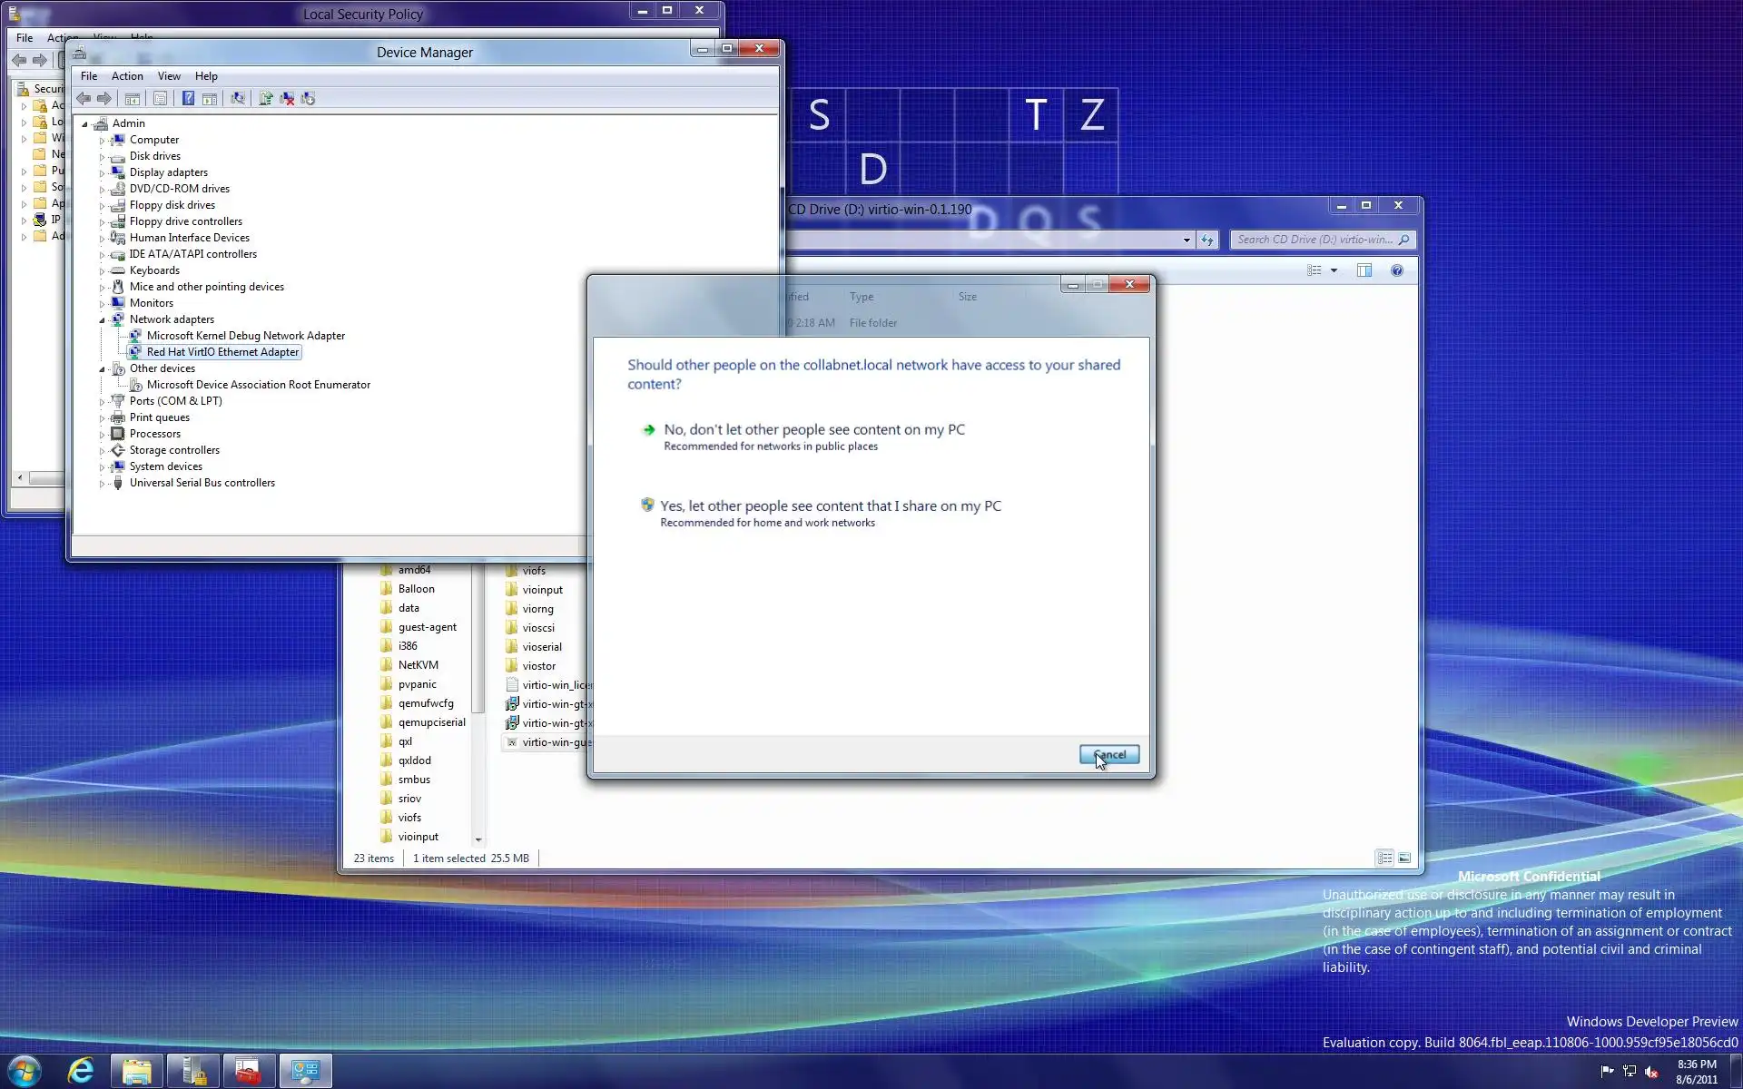Collapse the Network adapters node

(102, 319)
